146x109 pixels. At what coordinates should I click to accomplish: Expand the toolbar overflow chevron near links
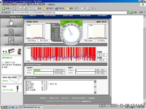[x=145, y=12]
